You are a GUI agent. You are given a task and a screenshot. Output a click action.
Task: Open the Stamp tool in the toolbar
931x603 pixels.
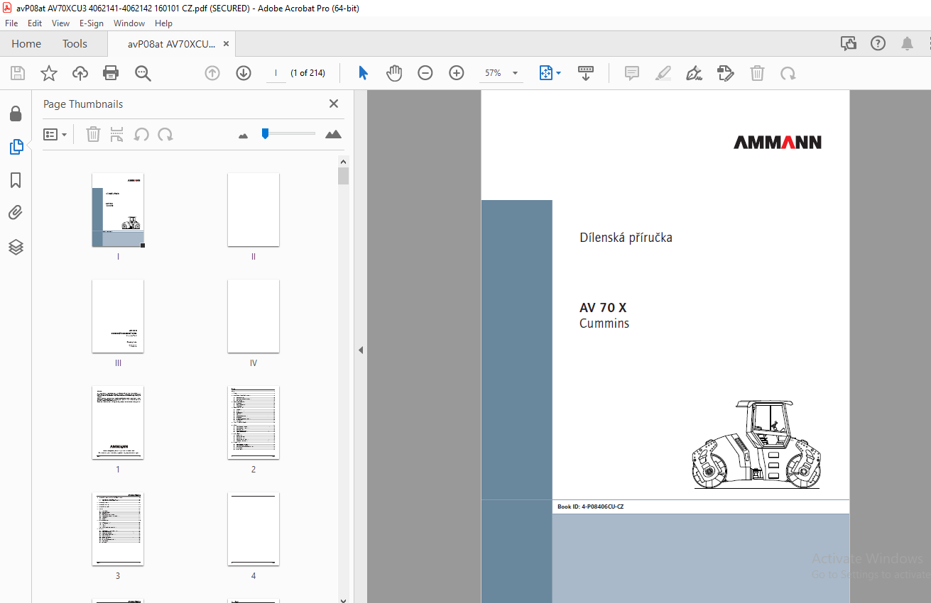click(726, 73)
